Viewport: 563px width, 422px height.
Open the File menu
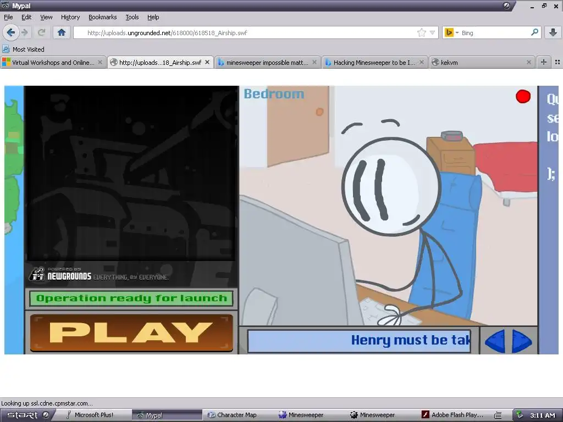[8, 17]
